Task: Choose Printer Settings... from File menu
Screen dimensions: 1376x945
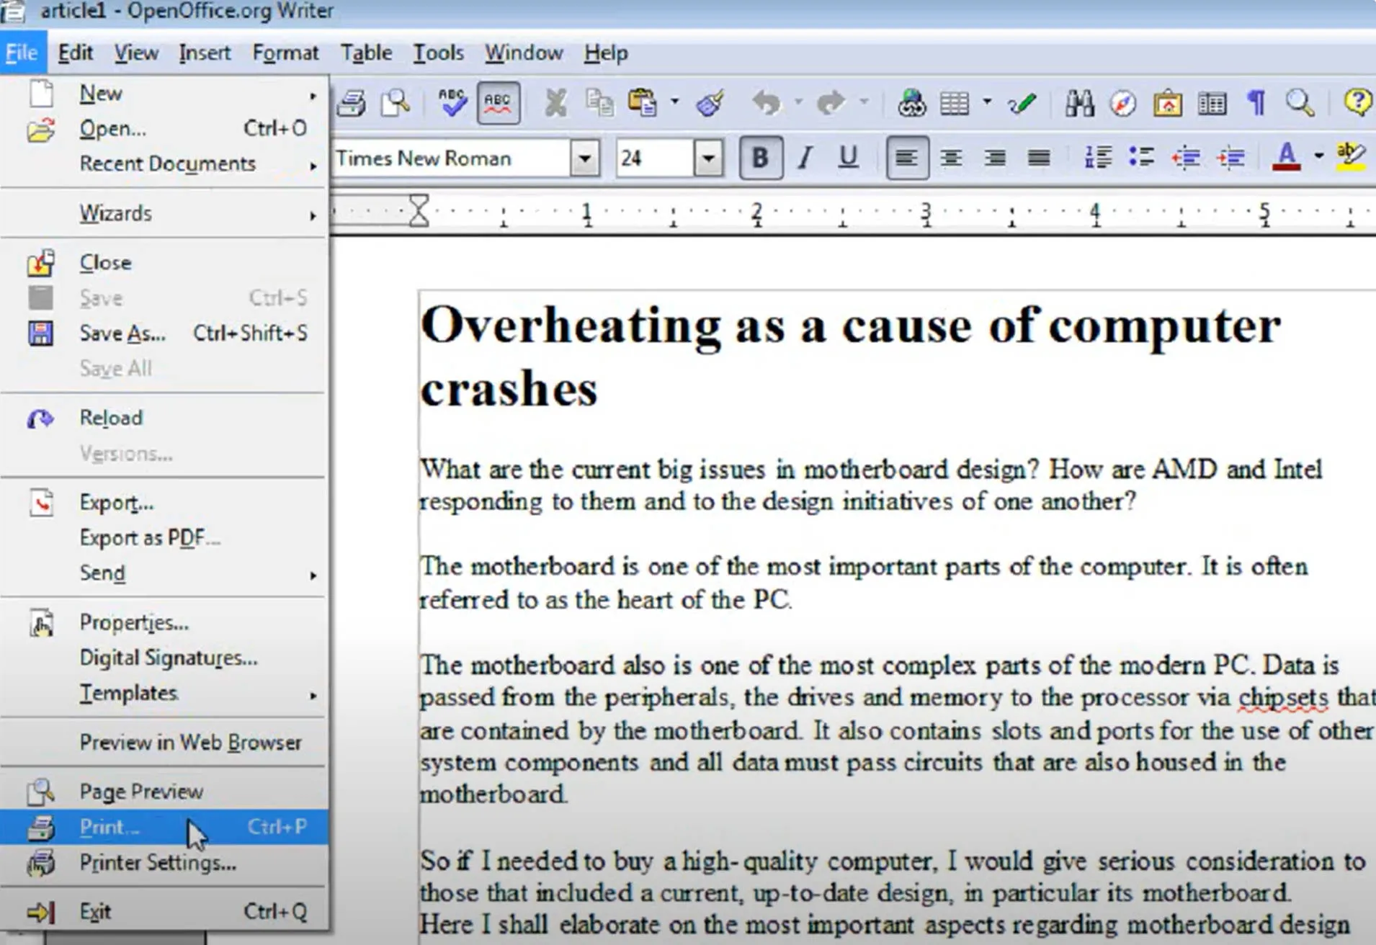Action: 164,863
